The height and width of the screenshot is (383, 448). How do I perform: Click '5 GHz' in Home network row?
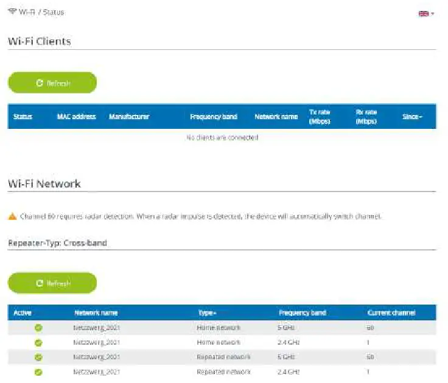pos(286,328)
